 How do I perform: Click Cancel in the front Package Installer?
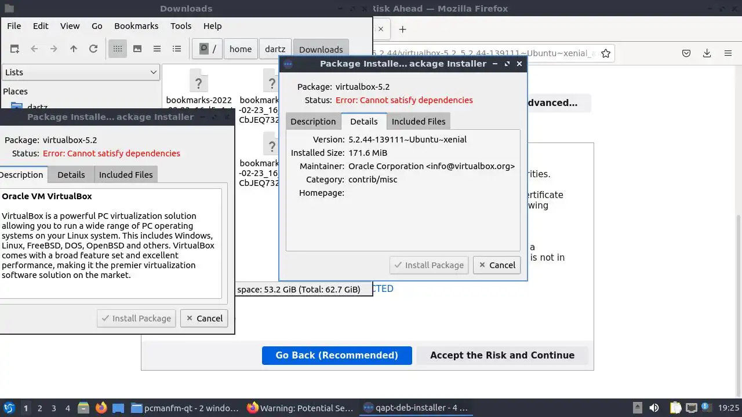pyautogui.click(x=497, y=265)
